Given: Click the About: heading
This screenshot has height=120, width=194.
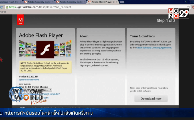Looking at the screenshot, I should [x=84, y=36].
